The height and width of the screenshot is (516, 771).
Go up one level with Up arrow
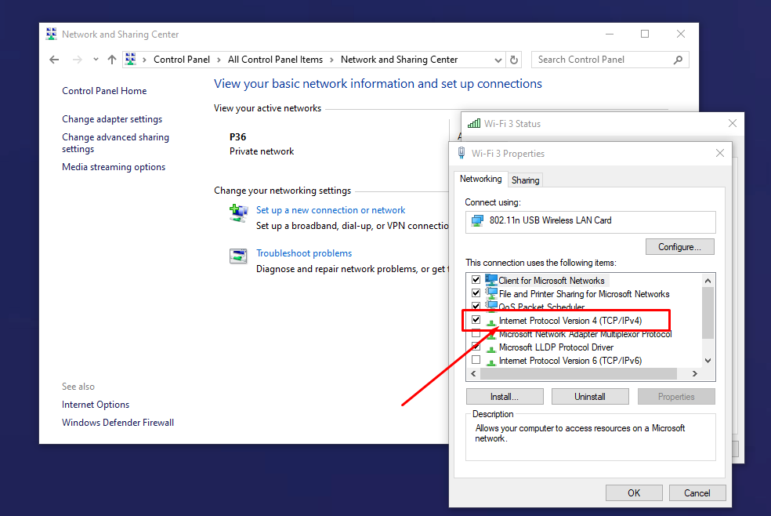(112, 60)
